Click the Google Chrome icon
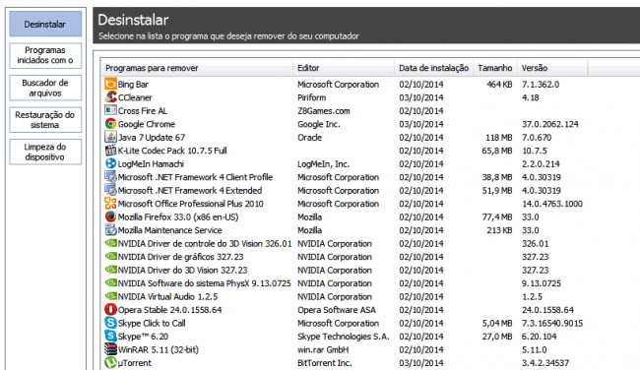Image resolution: width=640 pixels, height=370 pixels. (110, 124)
